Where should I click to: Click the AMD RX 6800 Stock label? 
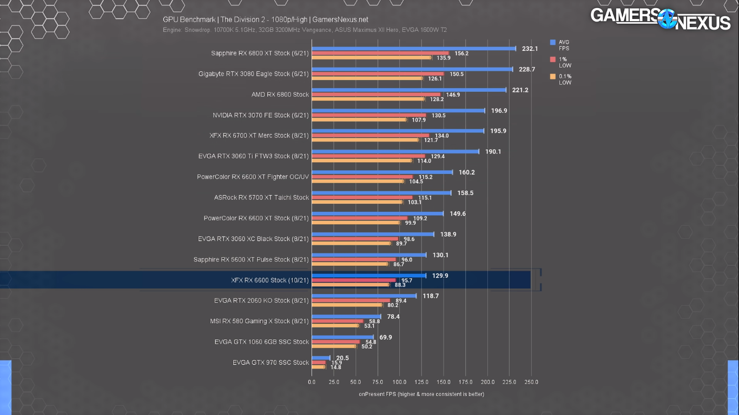coord(280,95)
